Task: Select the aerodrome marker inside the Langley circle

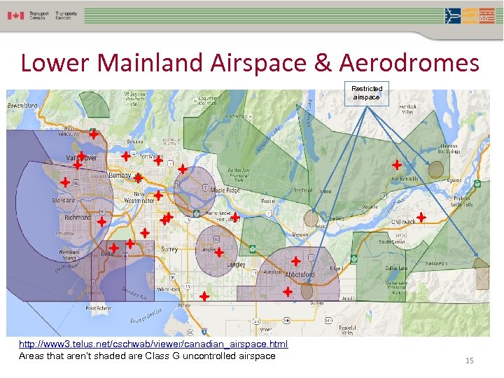Action: pos(219,252)
